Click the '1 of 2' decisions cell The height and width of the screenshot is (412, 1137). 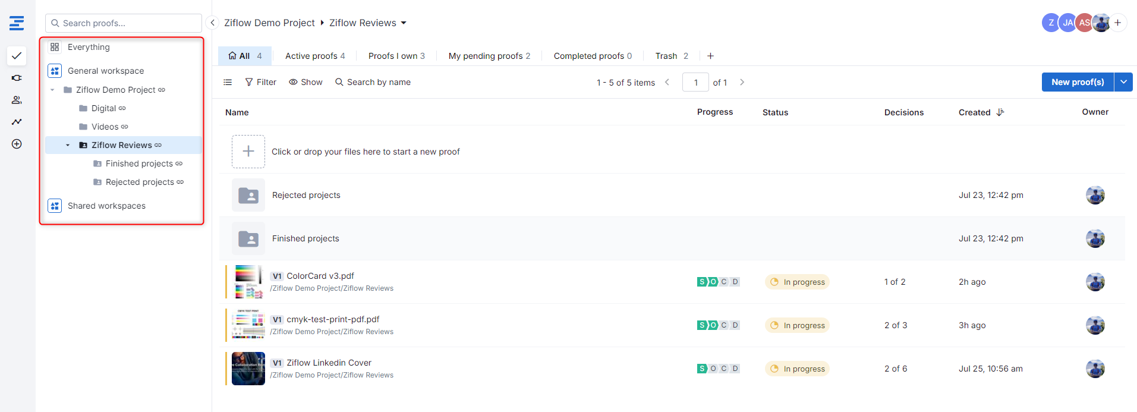coord(895,282)
